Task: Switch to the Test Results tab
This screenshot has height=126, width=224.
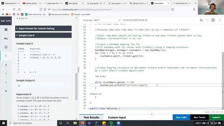Action: pyautogui.click(x=91, y=117)
